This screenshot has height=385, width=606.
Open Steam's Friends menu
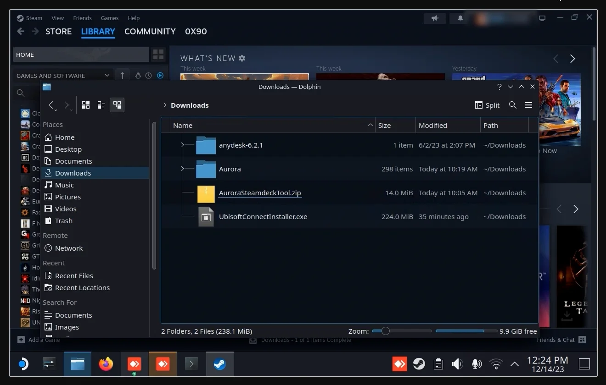(82, 18)
